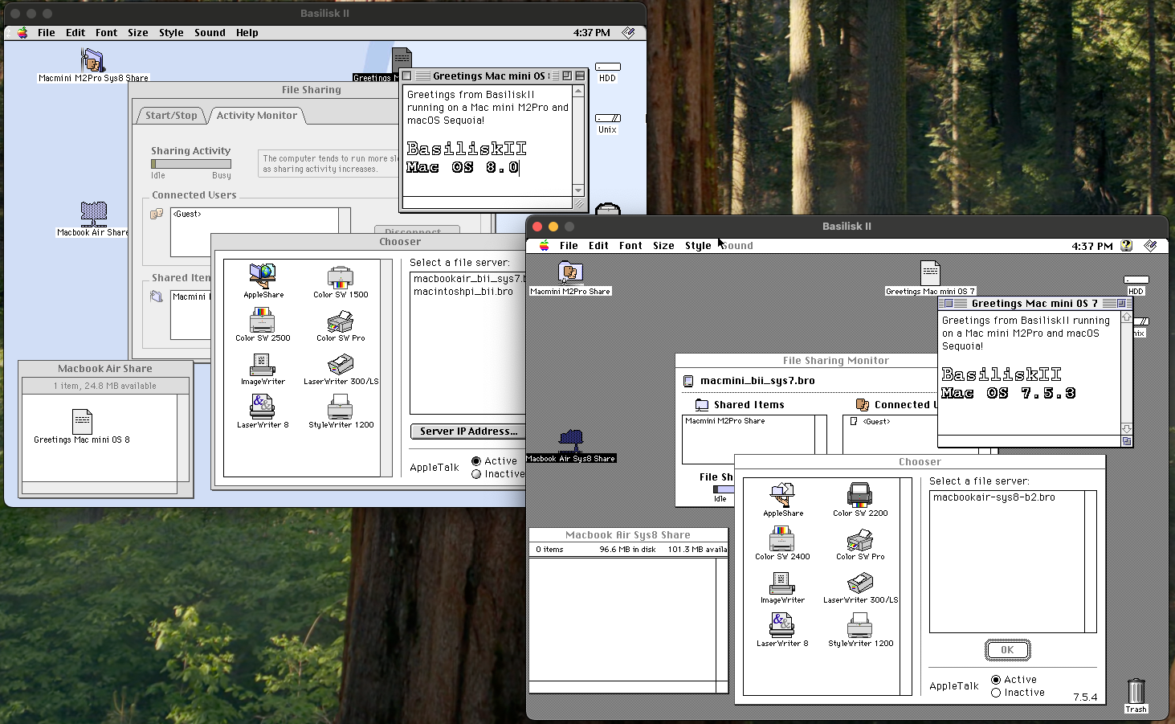This screenshot has width=1175, height=724.
Task: Open Font menu in right window
Action: point(630,246)
